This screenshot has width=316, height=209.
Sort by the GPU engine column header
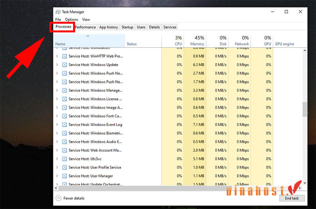pos(288,41)
